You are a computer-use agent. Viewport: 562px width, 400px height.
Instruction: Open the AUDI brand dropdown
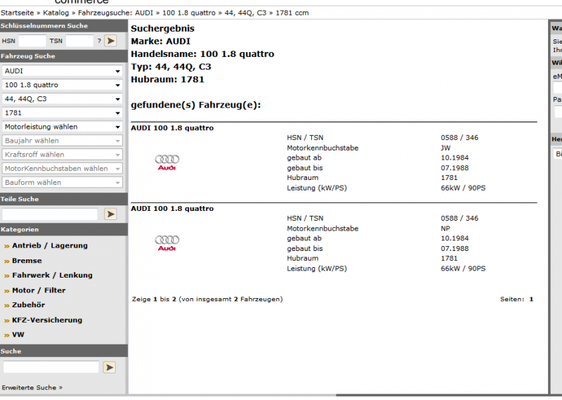coord(63,71)
